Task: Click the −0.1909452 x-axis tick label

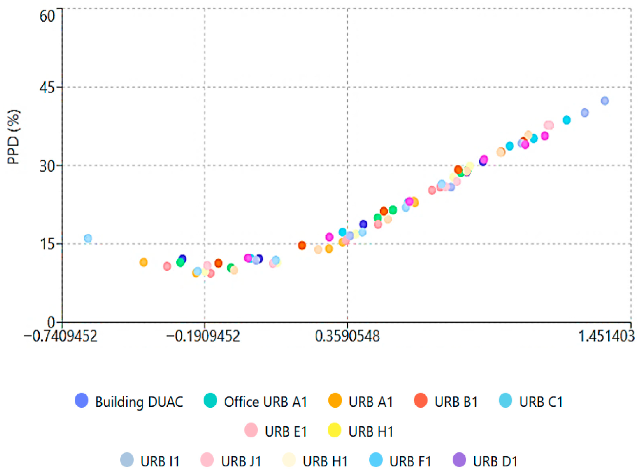Action: pyautogui.click(x=203, y=336)
